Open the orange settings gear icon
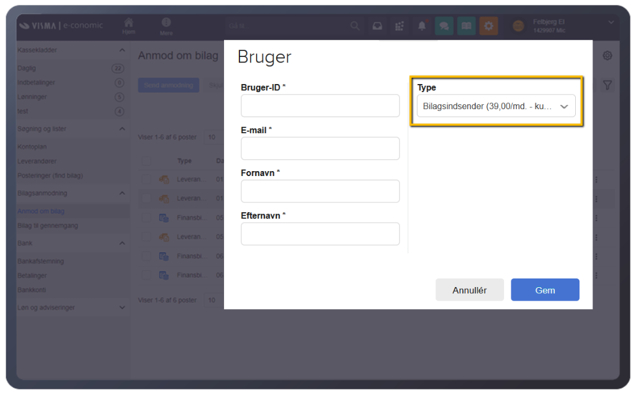636x395 pixels. point(489,26)
